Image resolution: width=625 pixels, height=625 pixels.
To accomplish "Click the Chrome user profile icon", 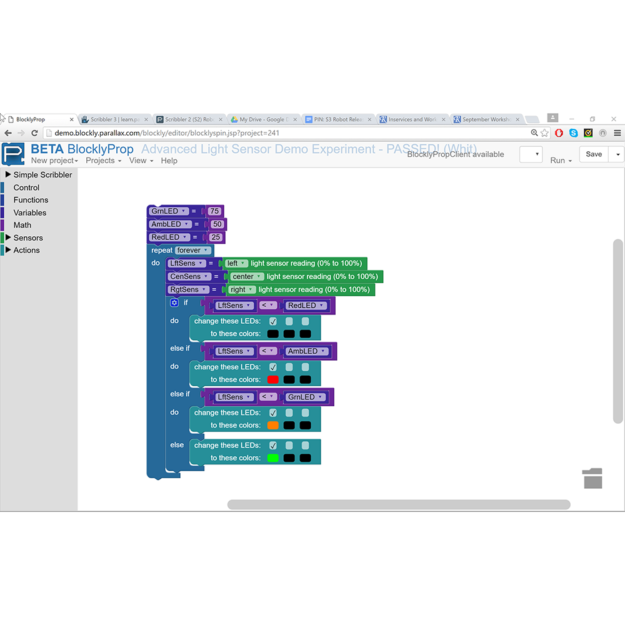I will click(x=552, y=118).
